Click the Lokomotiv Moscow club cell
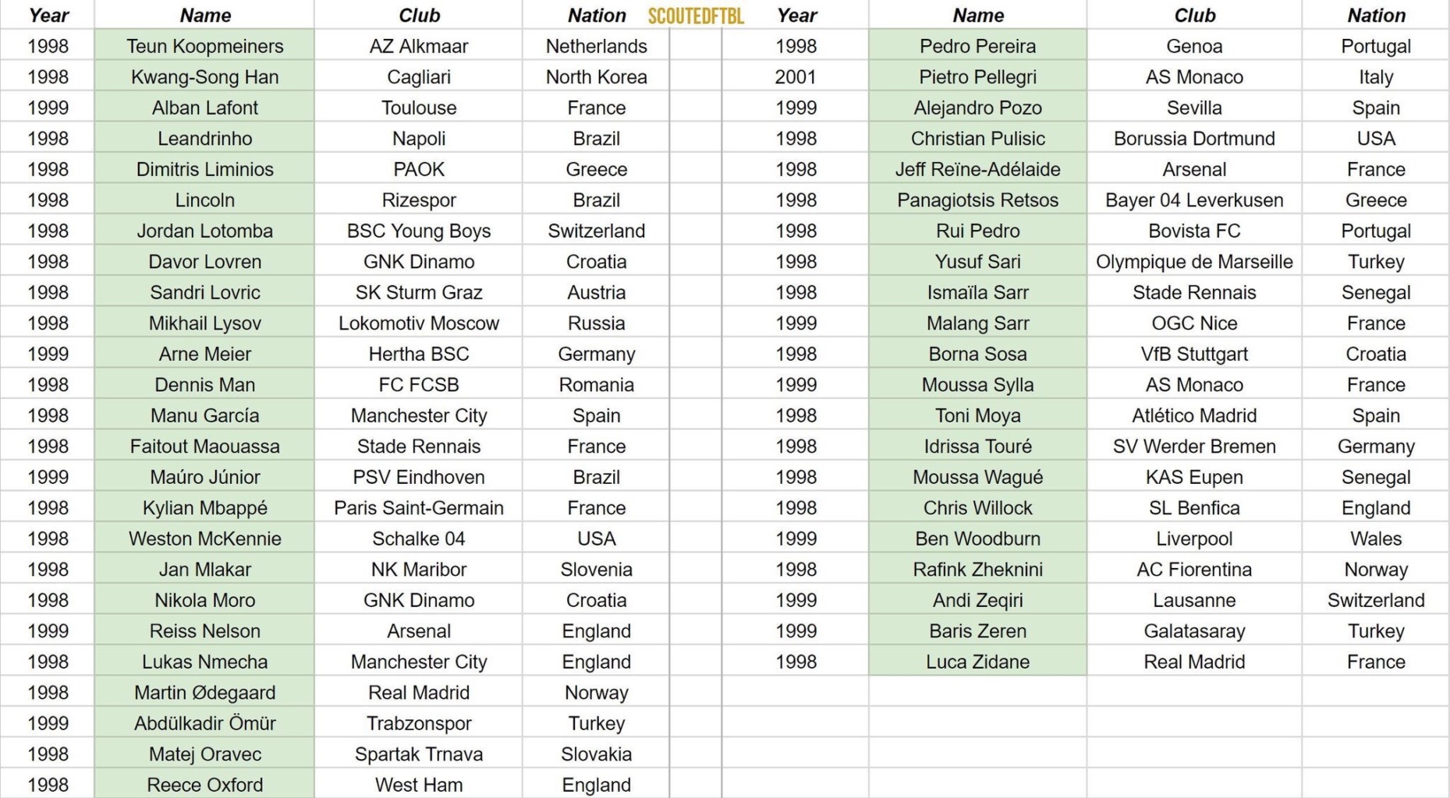This screenshot has height=798, width=1450. coord(419,323)
